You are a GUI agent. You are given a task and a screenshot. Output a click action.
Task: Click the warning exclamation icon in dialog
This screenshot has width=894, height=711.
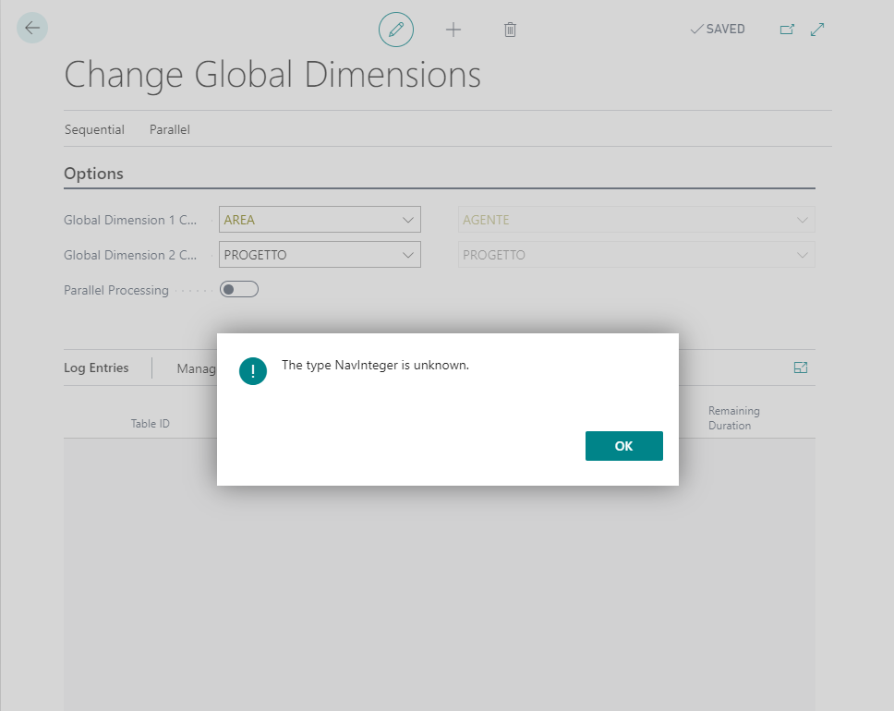253,371
